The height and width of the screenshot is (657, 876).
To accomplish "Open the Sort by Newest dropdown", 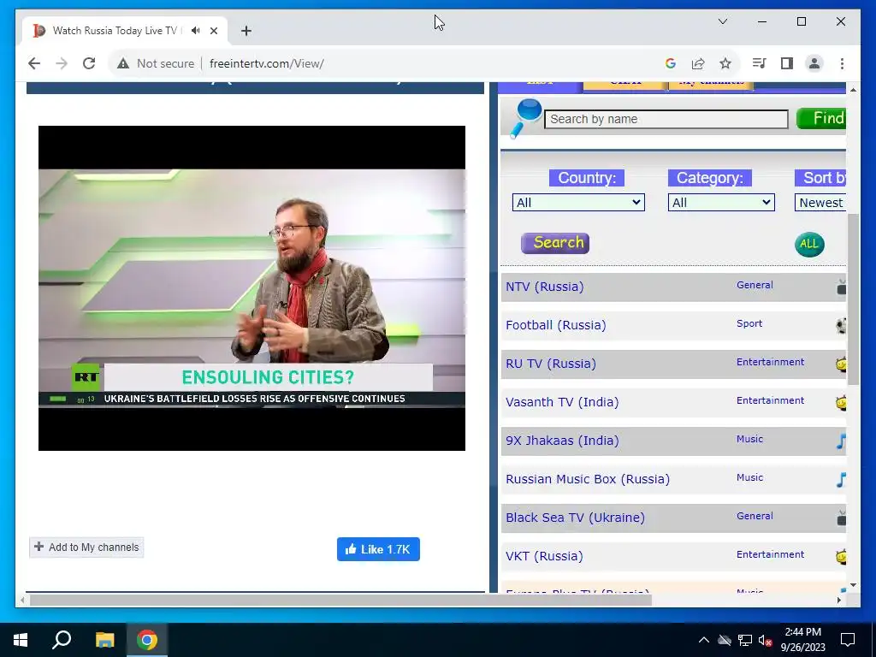I will (x=820, y=202).
